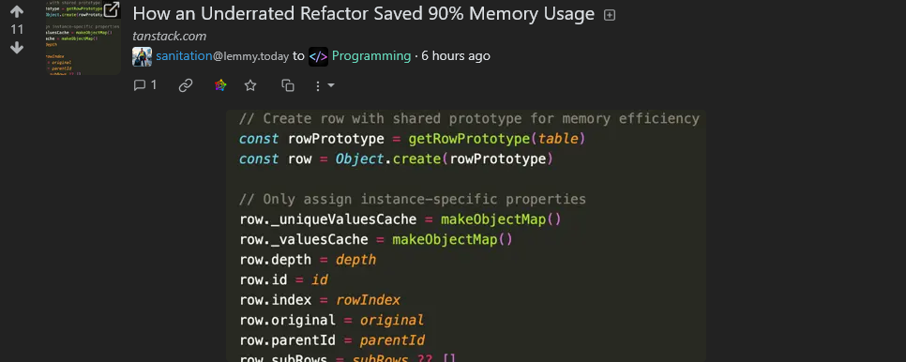Click the '6 hours ago' timestamp
The height and width of the screenshot is (362, 906).
(455, 56)
